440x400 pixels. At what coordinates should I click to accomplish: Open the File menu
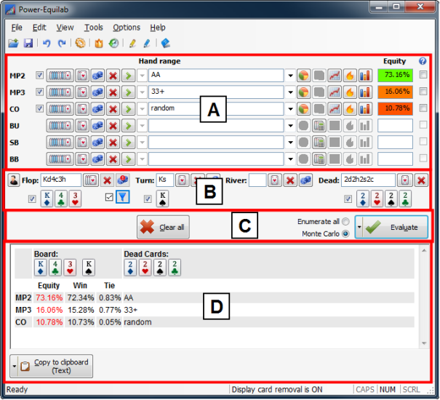pos(17,28)
